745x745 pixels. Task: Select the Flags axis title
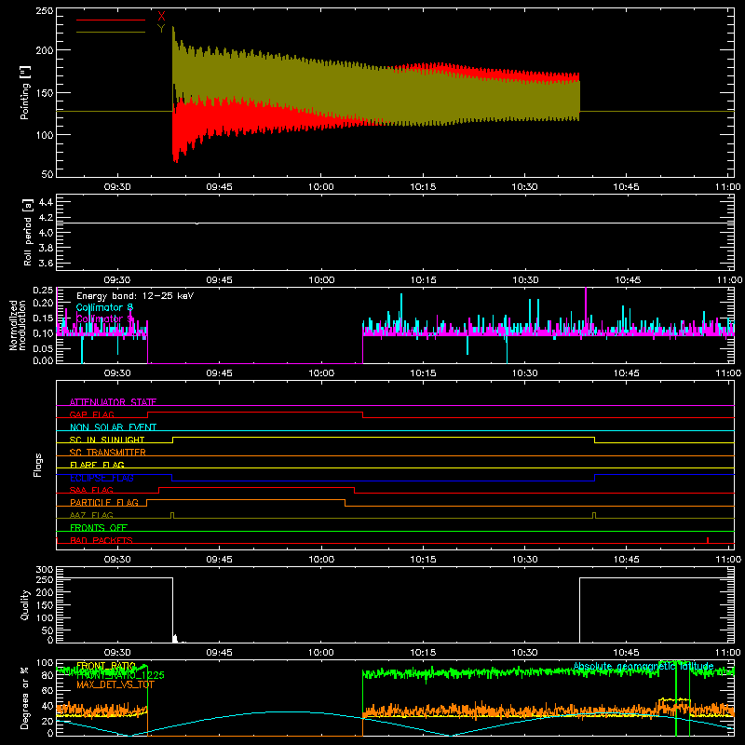point(37,465)
